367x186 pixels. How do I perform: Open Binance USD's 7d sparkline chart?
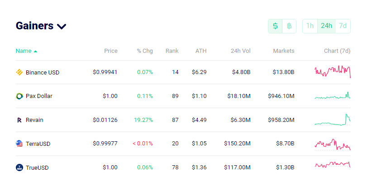tap(332, 71)
